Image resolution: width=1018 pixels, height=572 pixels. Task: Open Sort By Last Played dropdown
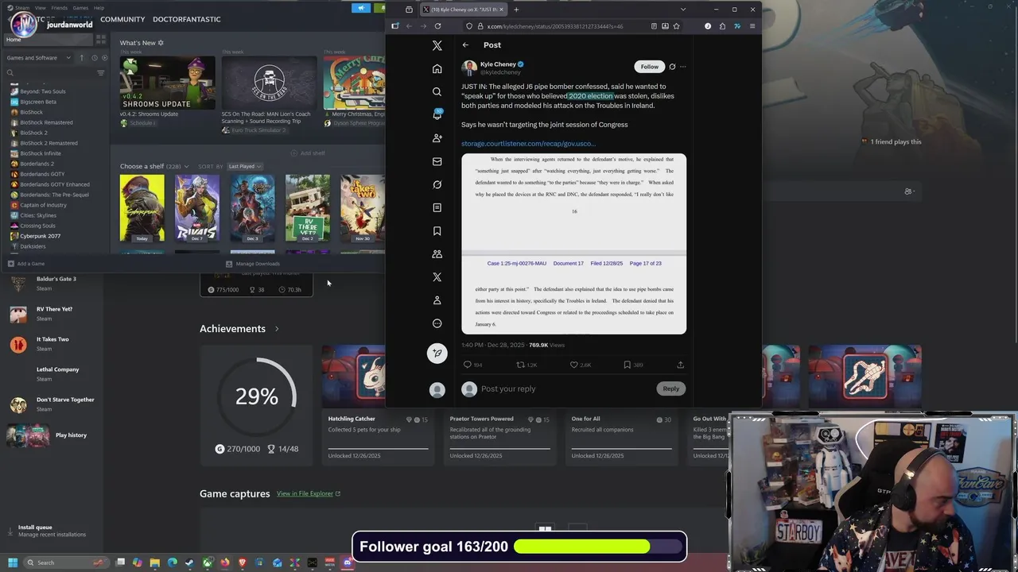click(x=244, y=166)
